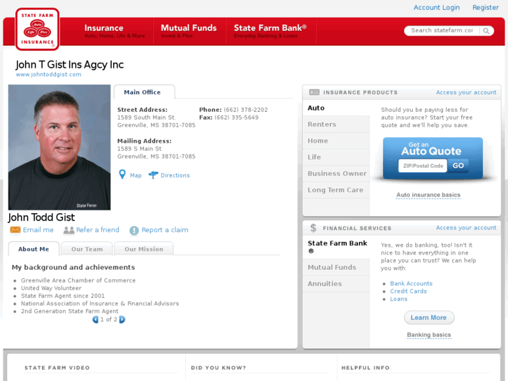Switch to the Our Mission tab

pyautogui.click(x=144, y=249)
